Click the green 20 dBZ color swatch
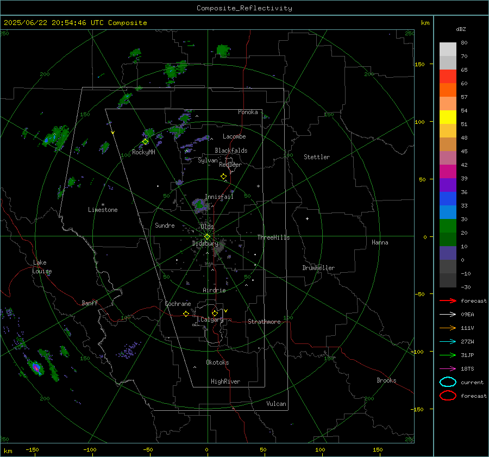Screen dimensions: 489x457 (448, 226)
